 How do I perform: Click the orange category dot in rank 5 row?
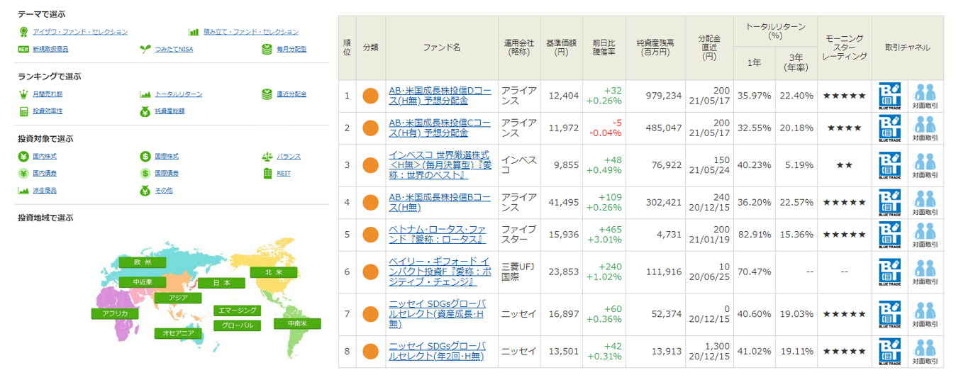point(370,235)
